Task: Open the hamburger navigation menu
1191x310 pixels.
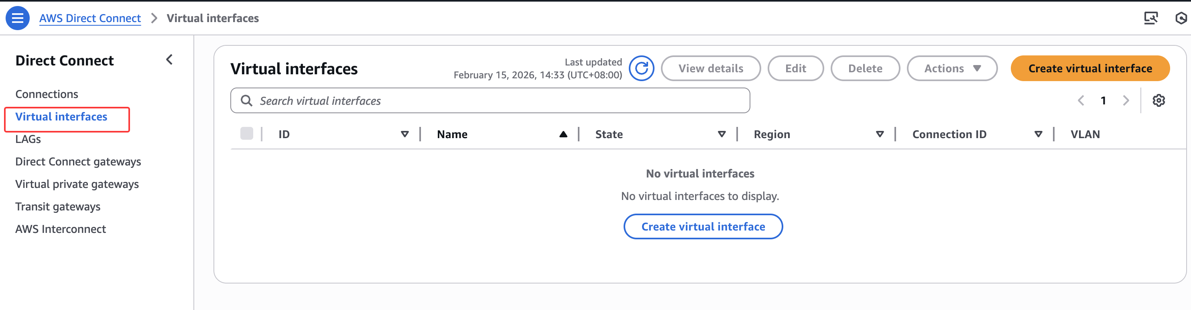Action: 18,18
